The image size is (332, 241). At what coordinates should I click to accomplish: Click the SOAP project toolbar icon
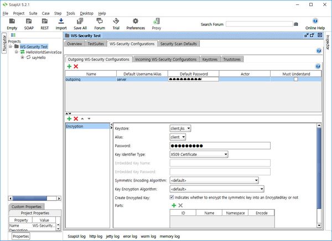coord(28,22)
